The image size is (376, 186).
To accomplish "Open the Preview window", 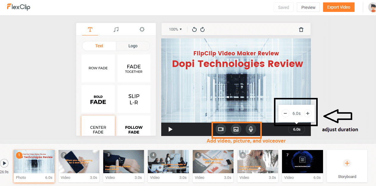I will pos(308,7).
